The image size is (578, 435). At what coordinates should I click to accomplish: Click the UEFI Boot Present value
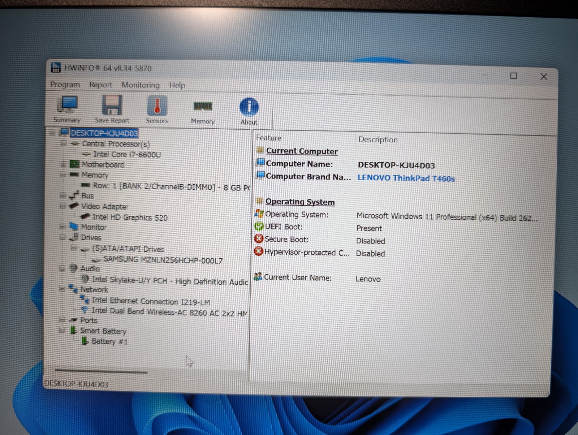point(369,228)
